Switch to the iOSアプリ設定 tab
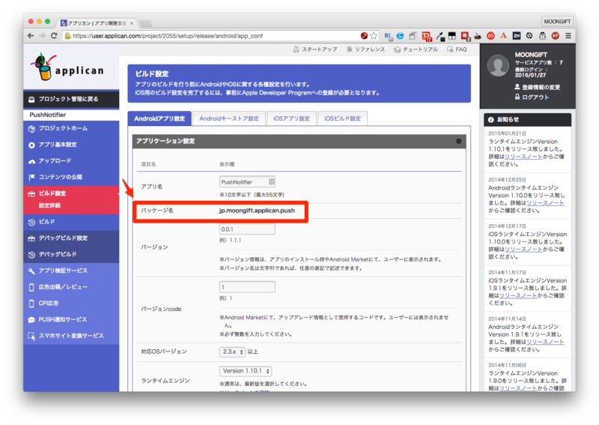This screenshot has height=425, width=599. 291,118
